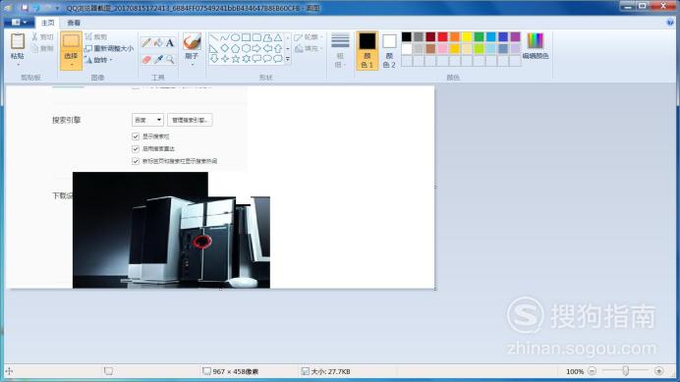
Task: Click the zoom in plus button
Action: [658, 371]
